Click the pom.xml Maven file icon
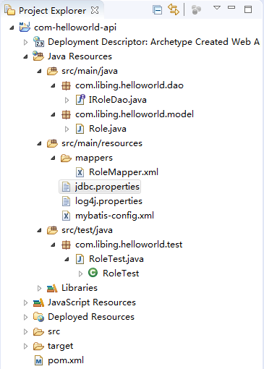The width and height of the screenshot is (264, 369). click(x=38, y=360)
